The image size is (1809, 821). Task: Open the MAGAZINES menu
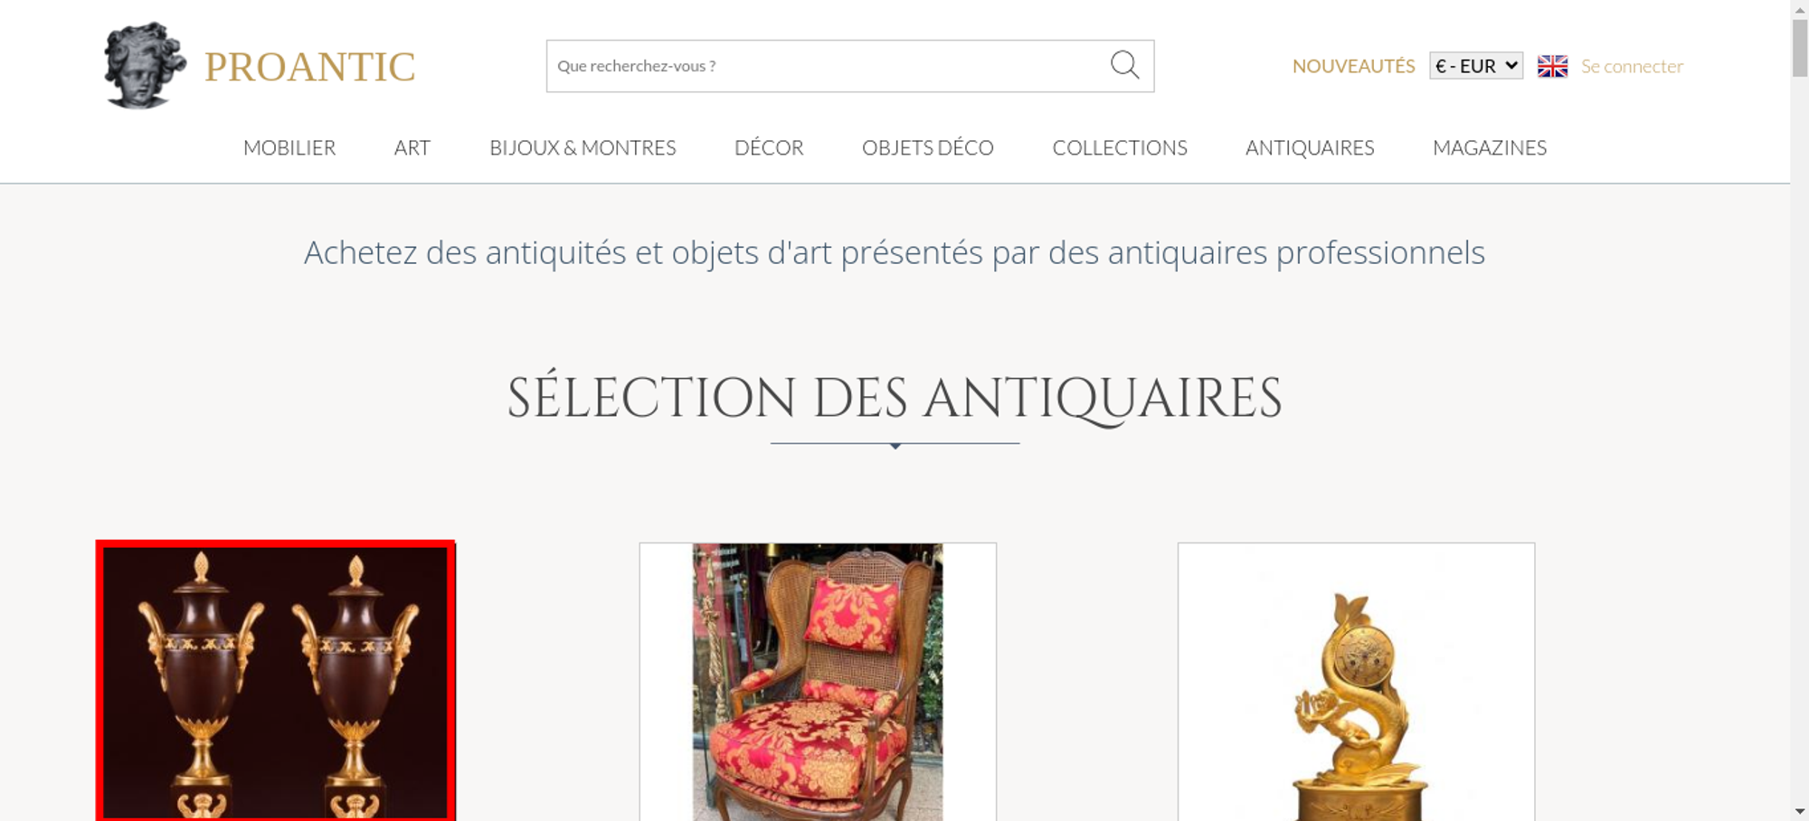pyautogui.click(x=1490, y=147)
